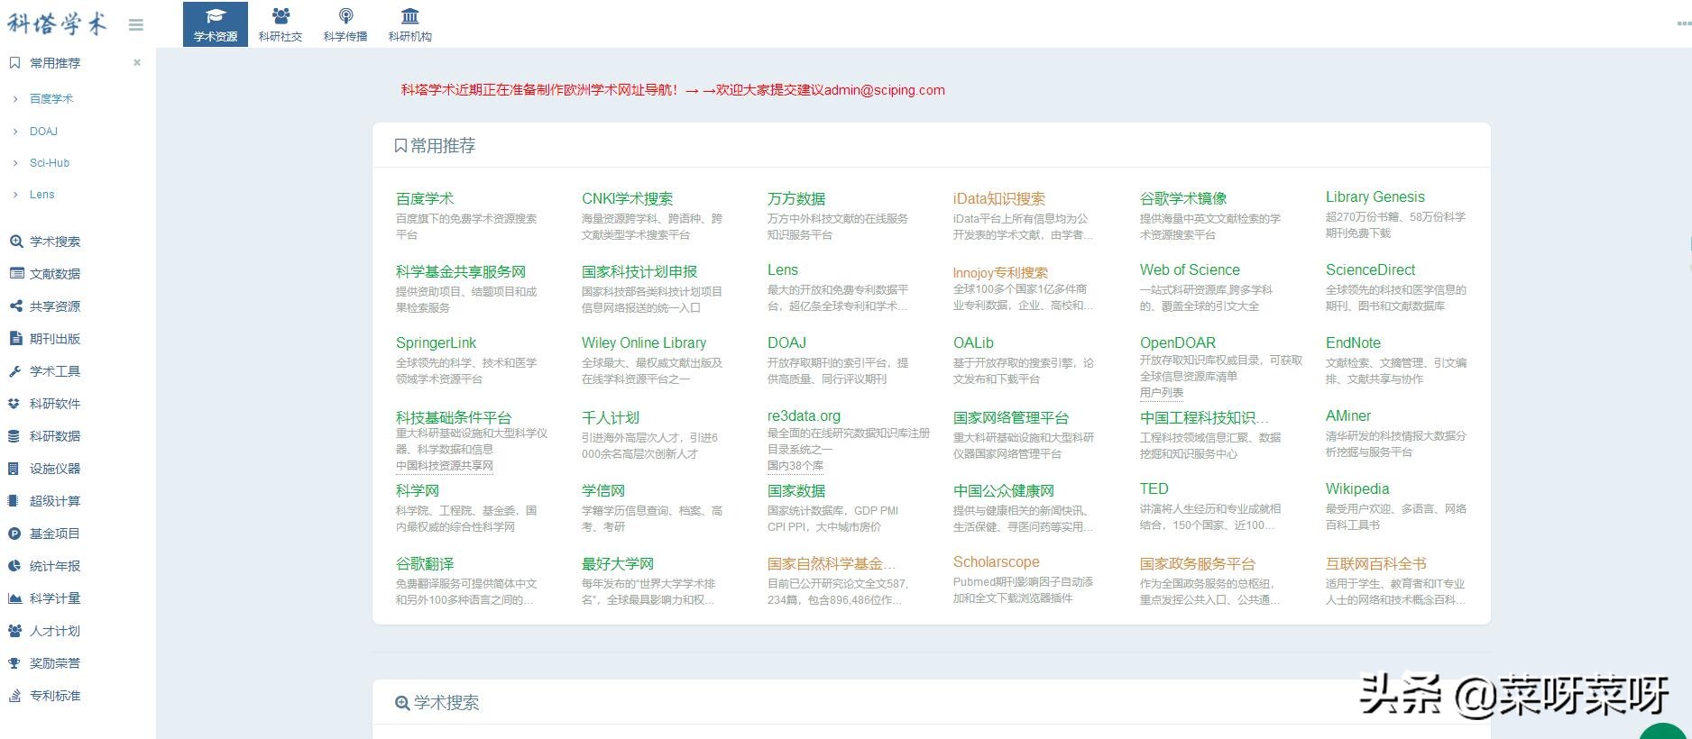Click the 设施仪器 building icon

14,469
